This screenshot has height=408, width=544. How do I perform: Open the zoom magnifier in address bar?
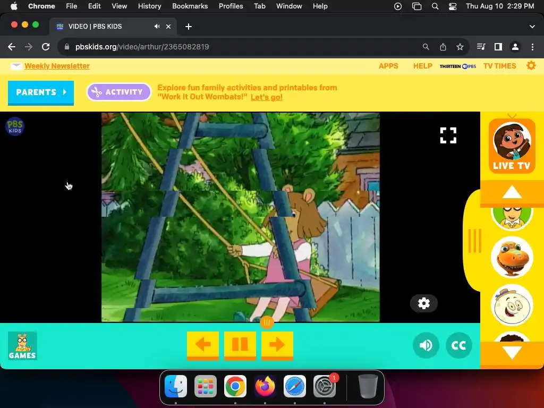426,47
